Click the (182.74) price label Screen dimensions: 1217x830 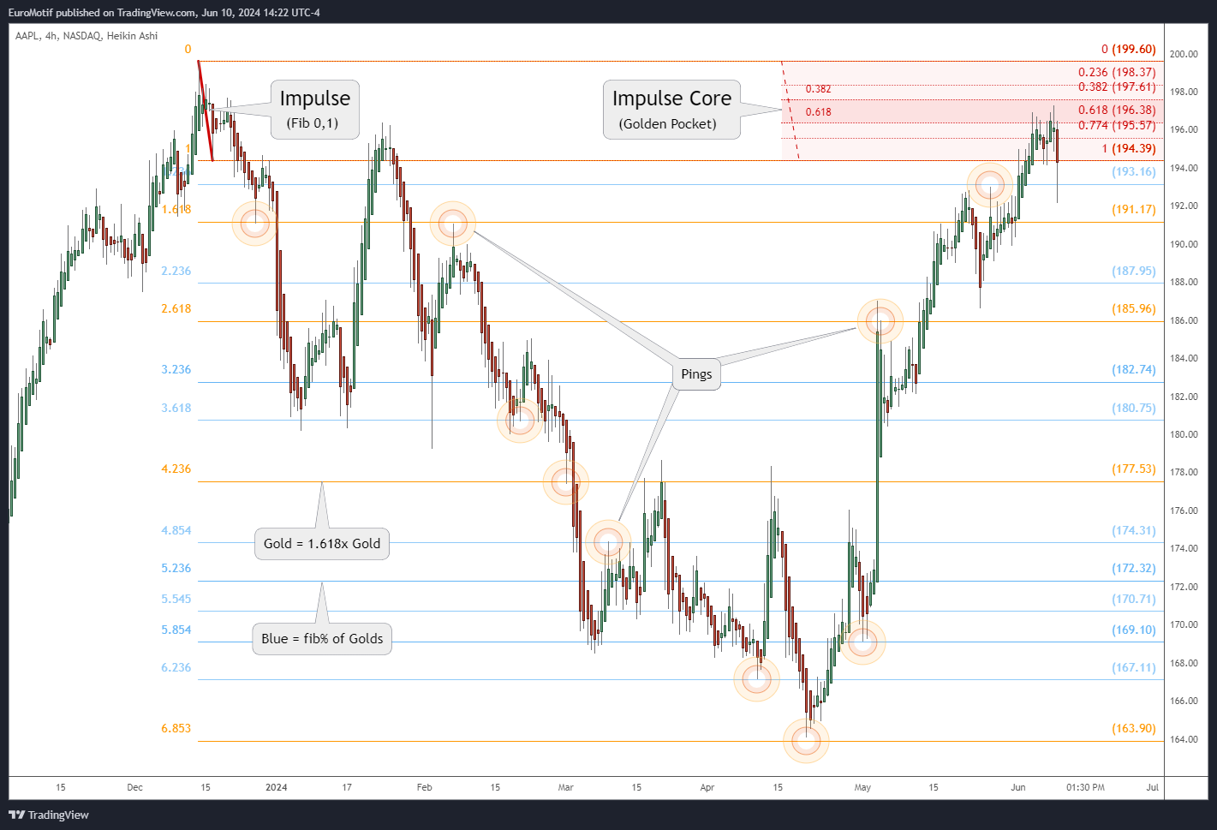point(1134,369)
